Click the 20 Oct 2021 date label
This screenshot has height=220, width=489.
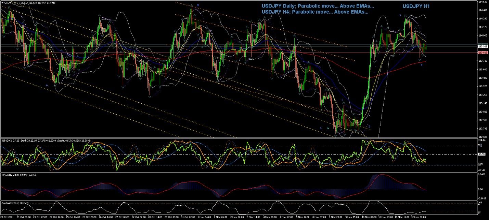click(x=7, y=217)
